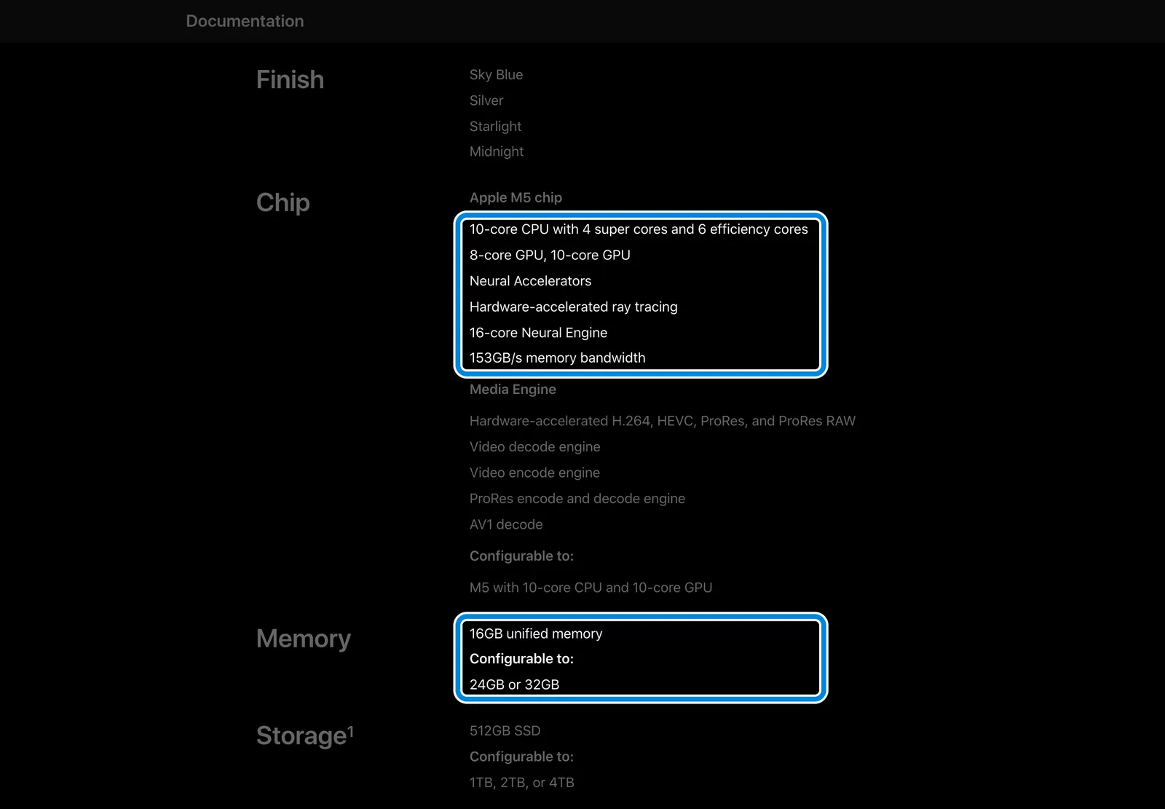This screenshot has height=809, width=1165.
Task: Click the Storage footnote superscript 1
Action: 350,729
